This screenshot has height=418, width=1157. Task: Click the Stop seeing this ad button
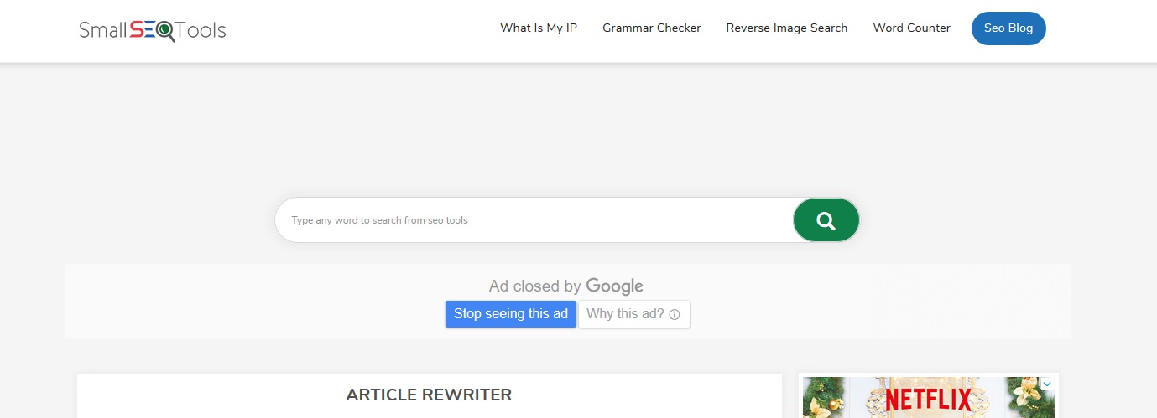(511, 314)
